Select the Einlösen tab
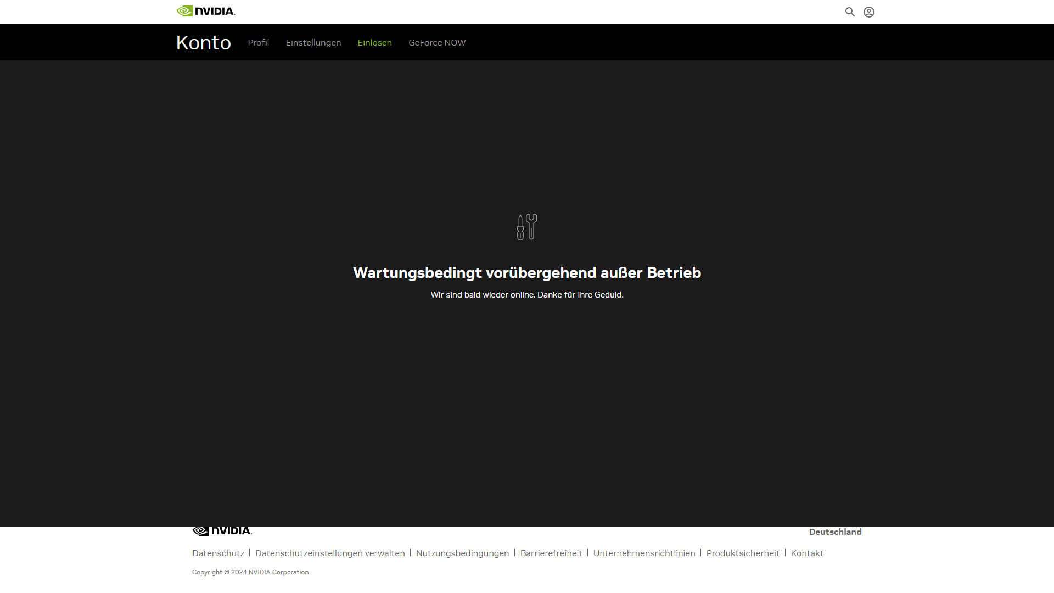 tap(375, 42)
